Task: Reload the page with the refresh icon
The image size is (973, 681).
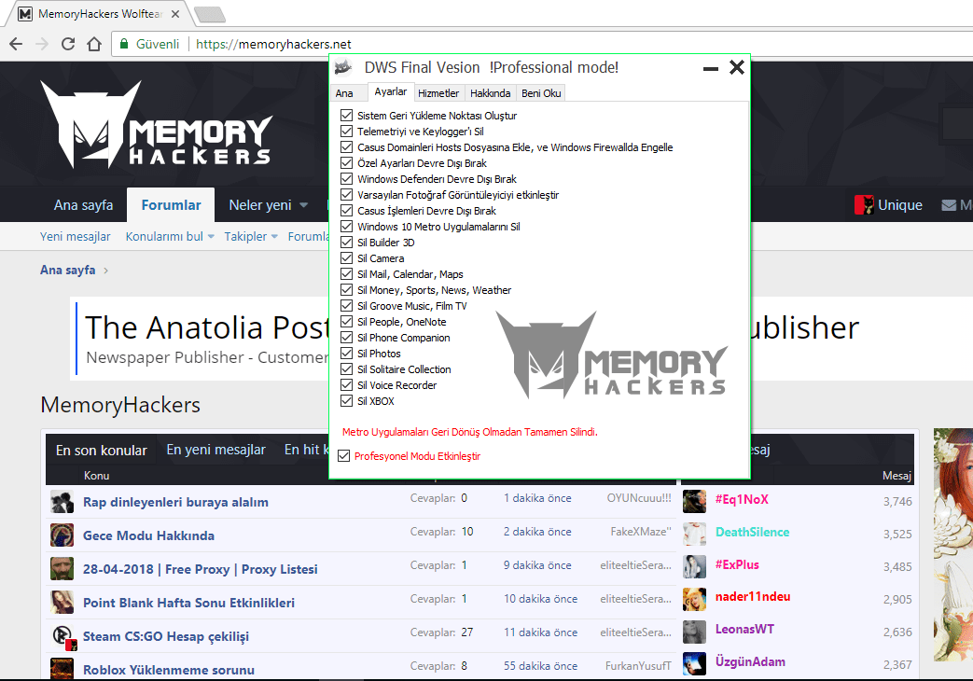Action: pyautogui.click(x=68, y=44)
